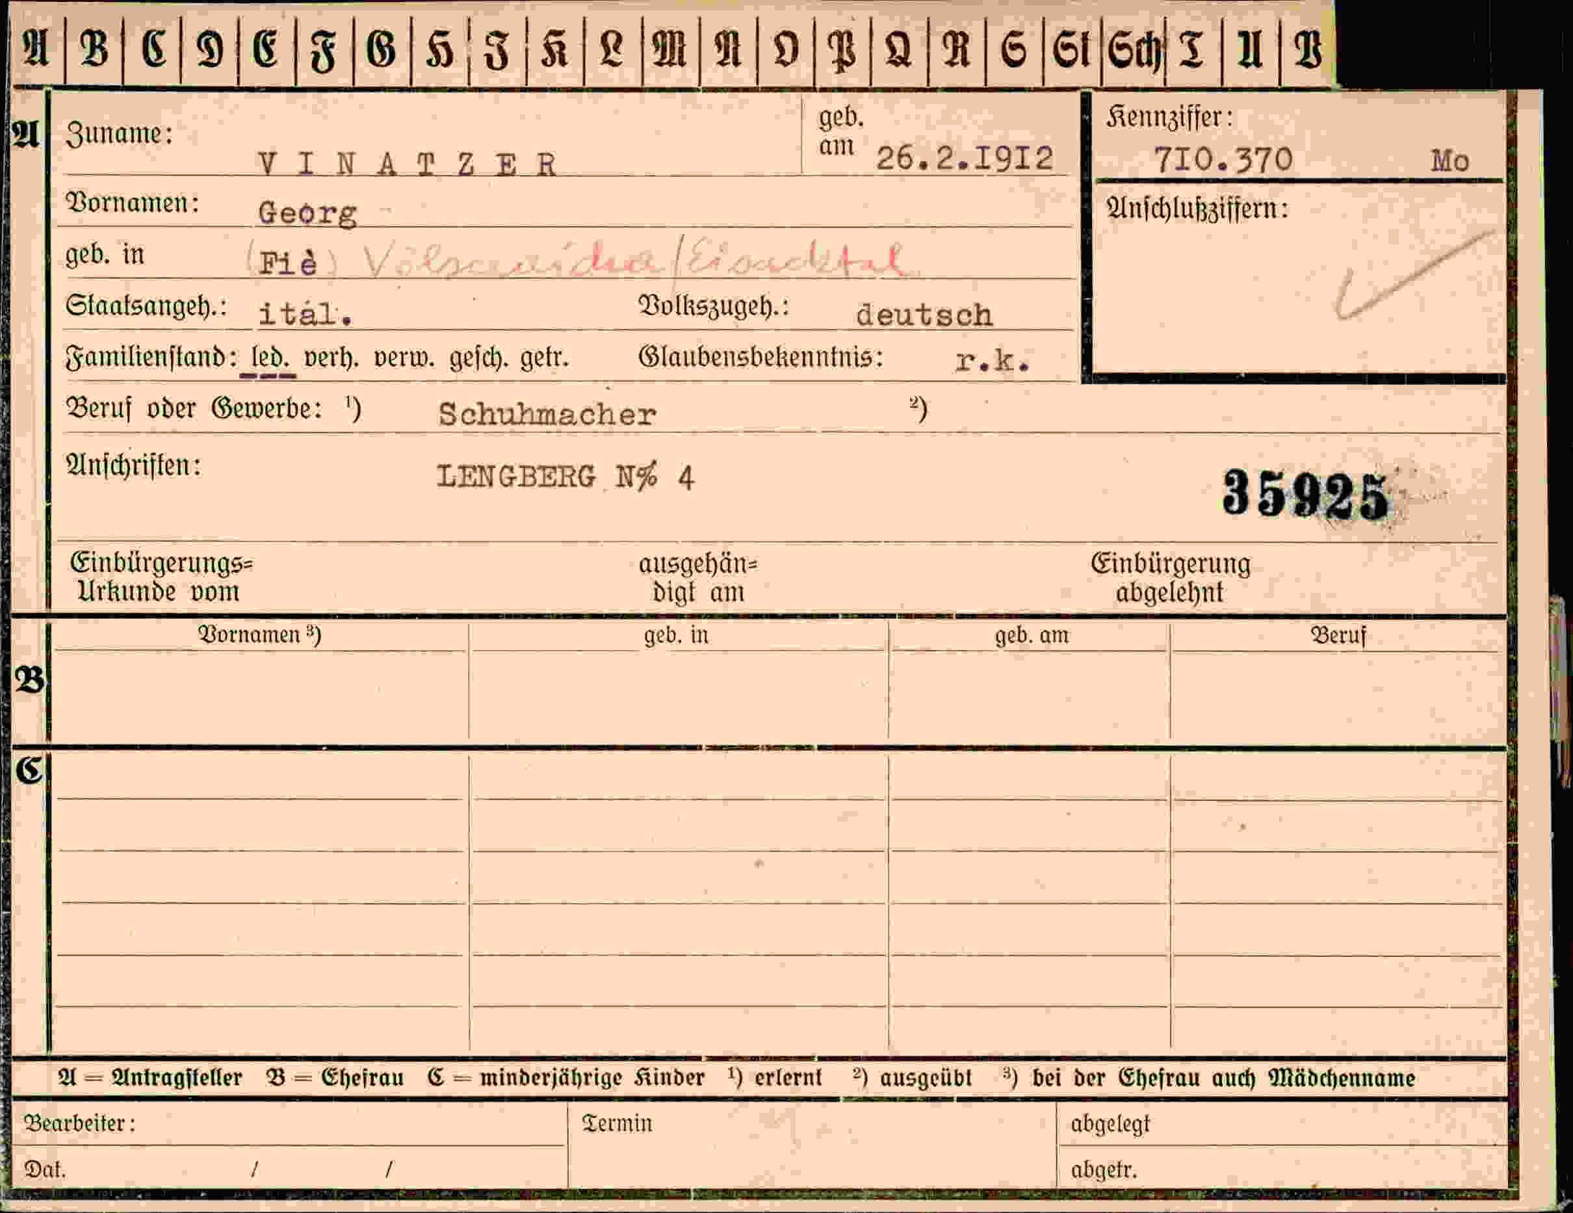Select the Fraktur 'O' alphabet index tab
The width and height of the screenshot is (1573, 1213).
point(786,49)
